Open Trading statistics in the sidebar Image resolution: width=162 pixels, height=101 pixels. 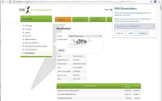(30, 39)
